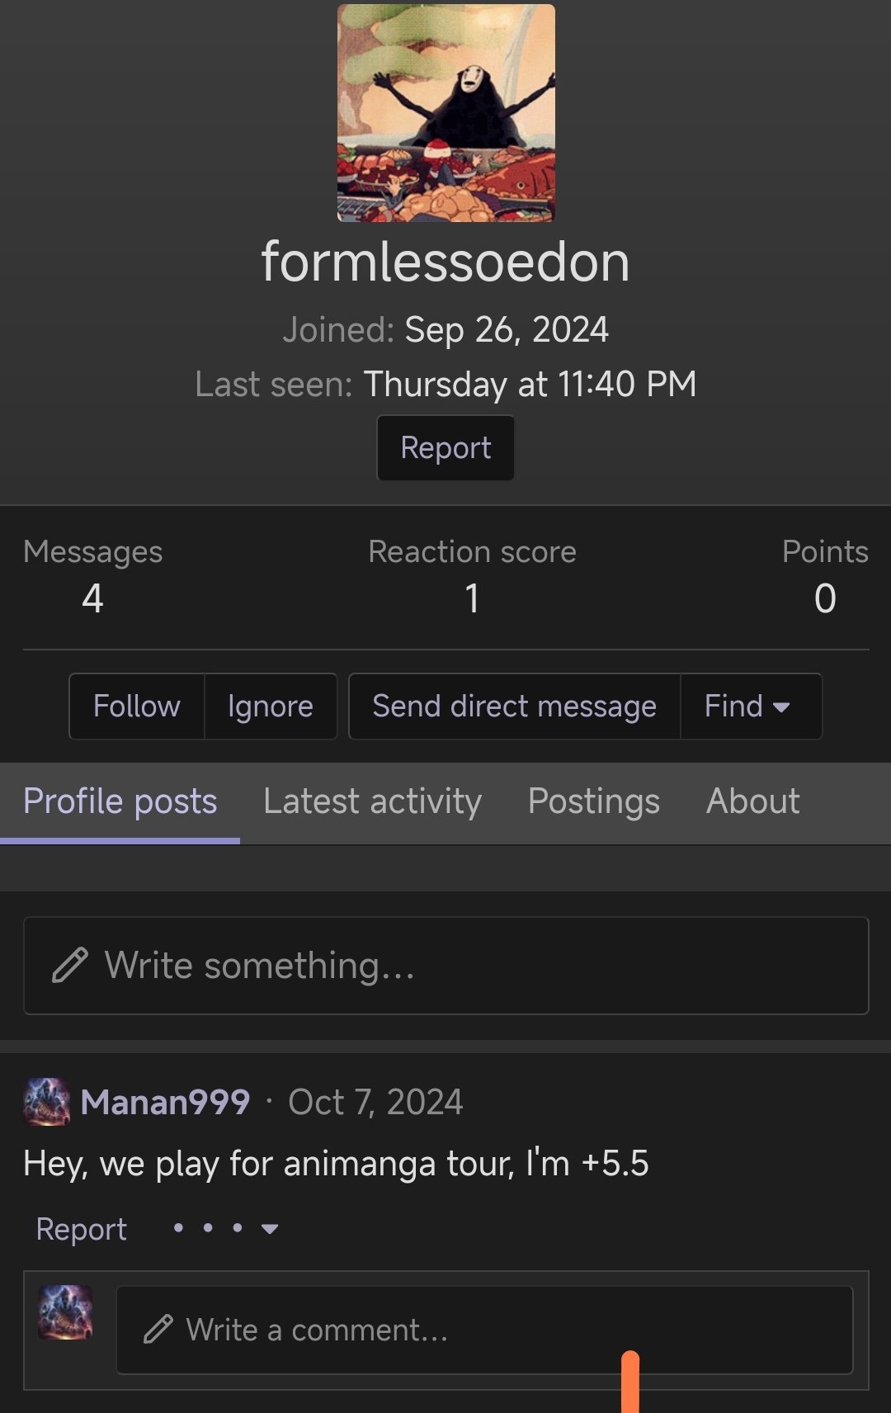891x1413 pixels.
Task: Click the Oct 7, 2024 post date
Action: tap(375, 1102)
